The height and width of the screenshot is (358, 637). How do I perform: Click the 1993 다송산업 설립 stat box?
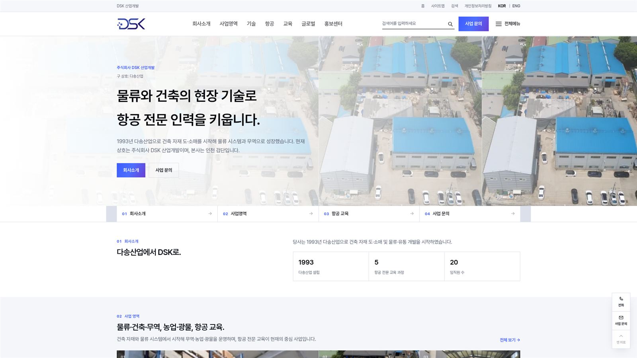point(331,267)
